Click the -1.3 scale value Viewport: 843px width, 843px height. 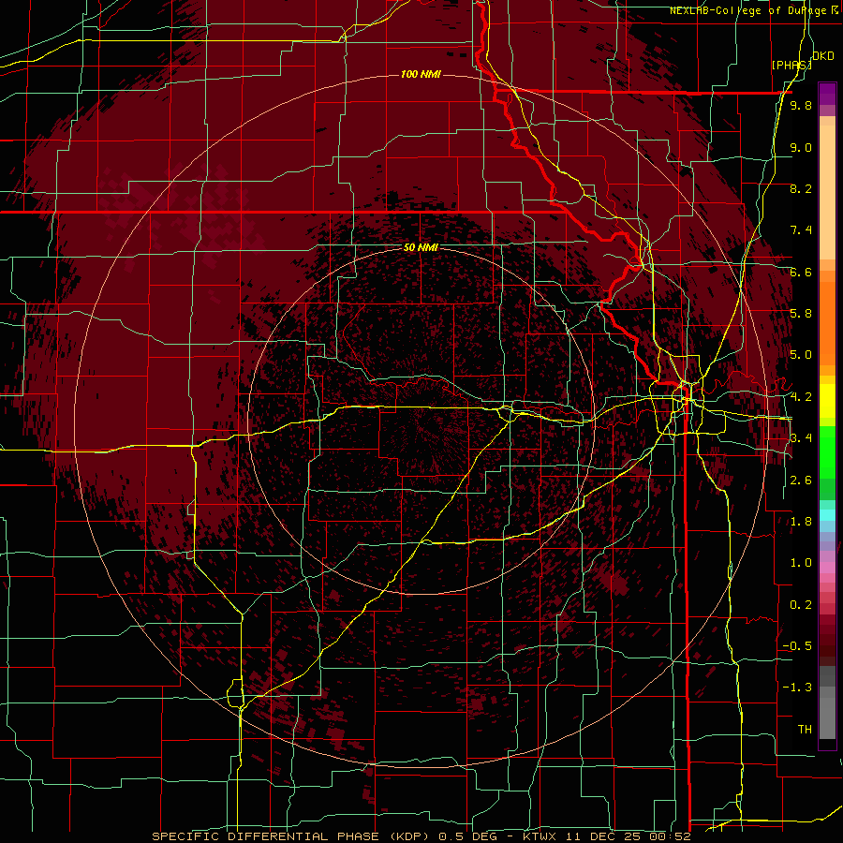point(797,688)
